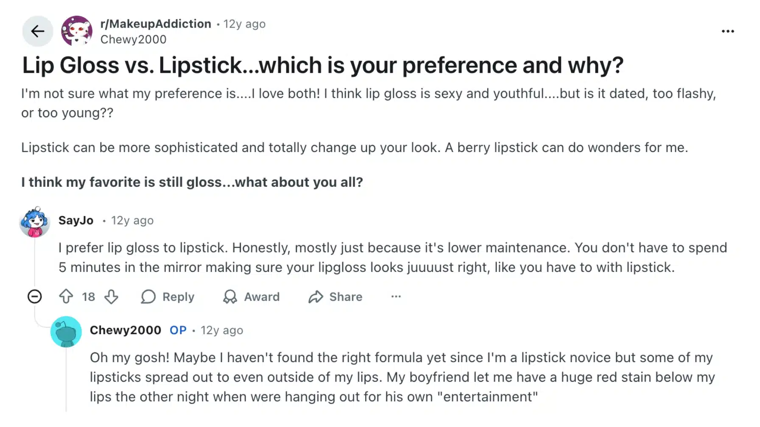
Task: Click the OP badge next to Chewy2000
Action: click(178, 330)
